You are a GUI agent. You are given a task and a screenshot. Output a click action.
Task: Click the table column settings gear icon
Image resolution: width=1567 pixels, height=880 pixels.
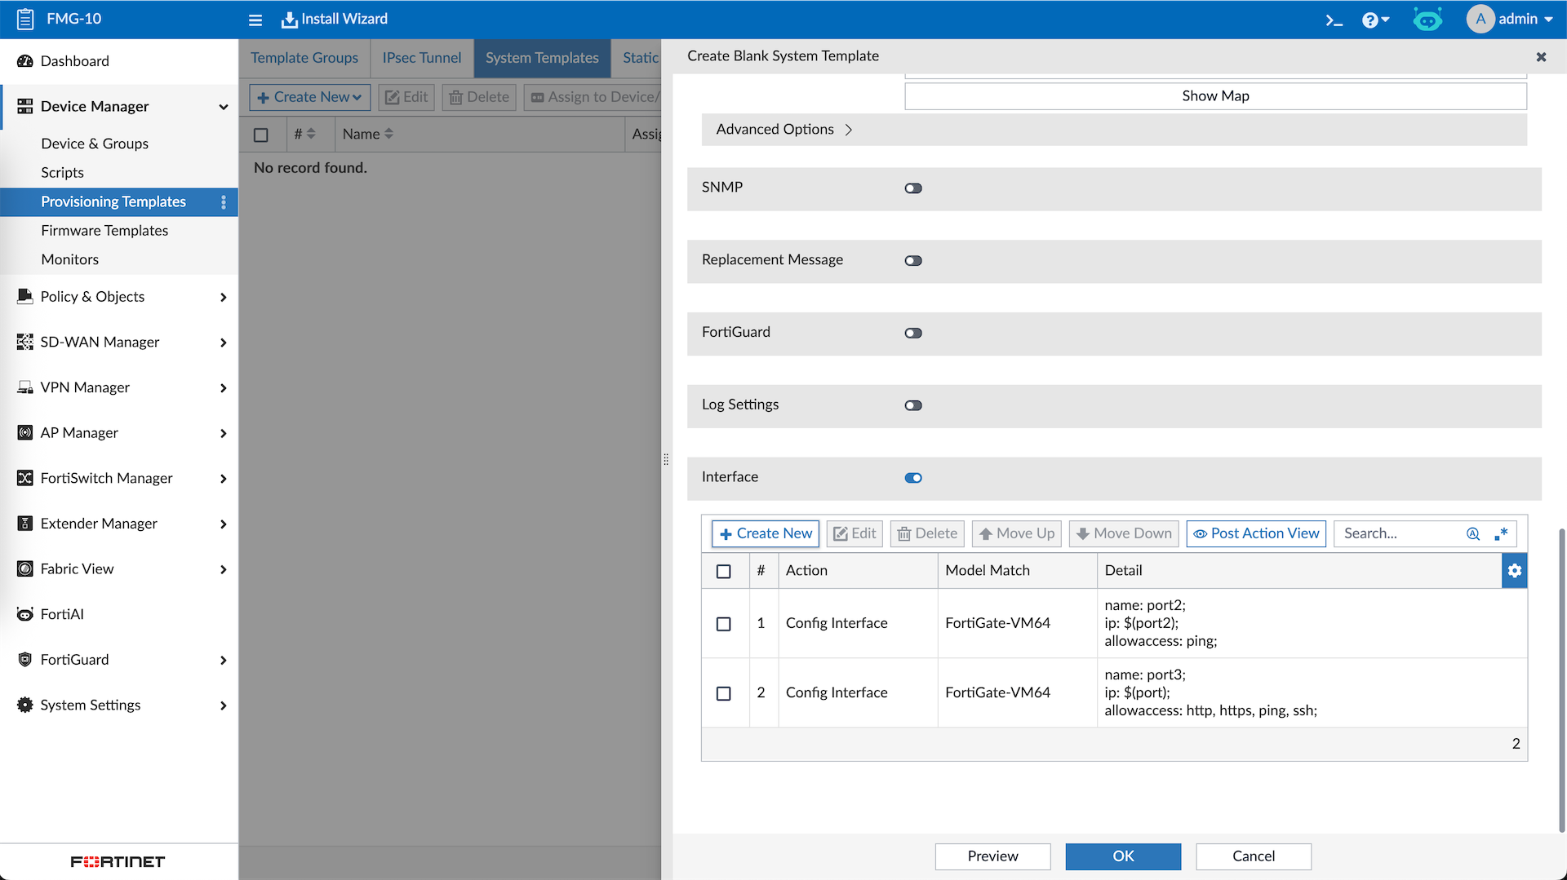point(1515,571)
